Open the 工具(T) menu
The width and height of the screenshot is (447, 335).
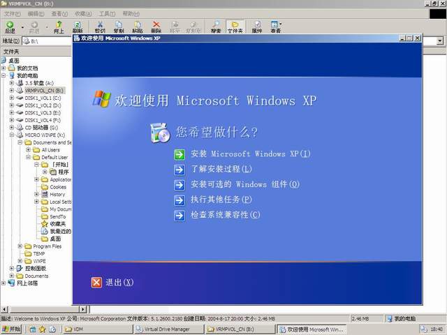107,14
